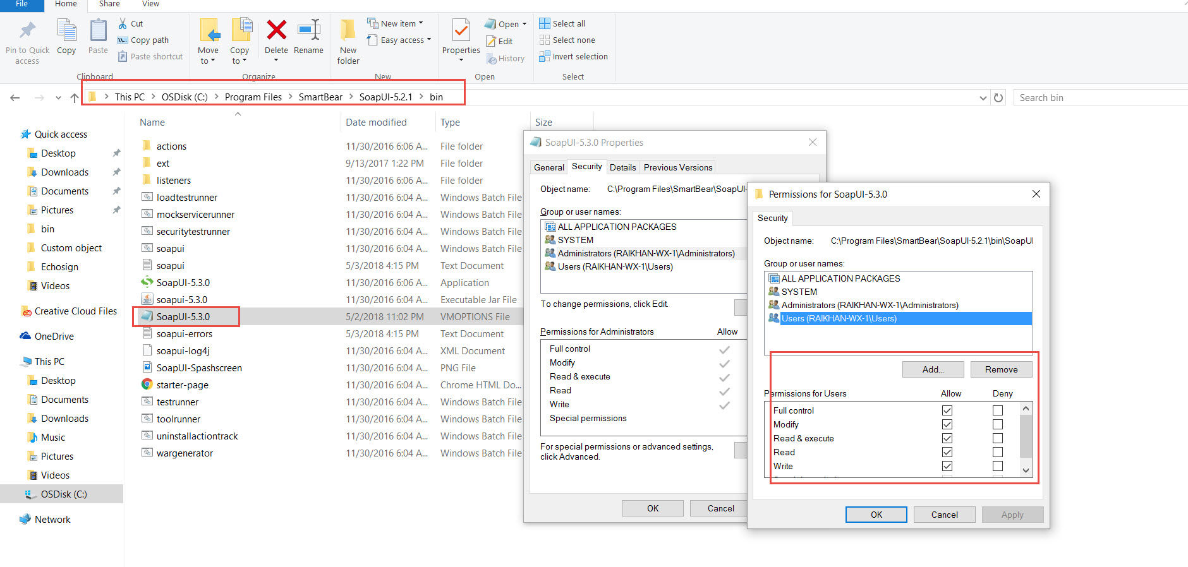This screenshot has height=567, width=1188.
Task: Click the Pin to Quick access icon
Action: pos(27,30)
